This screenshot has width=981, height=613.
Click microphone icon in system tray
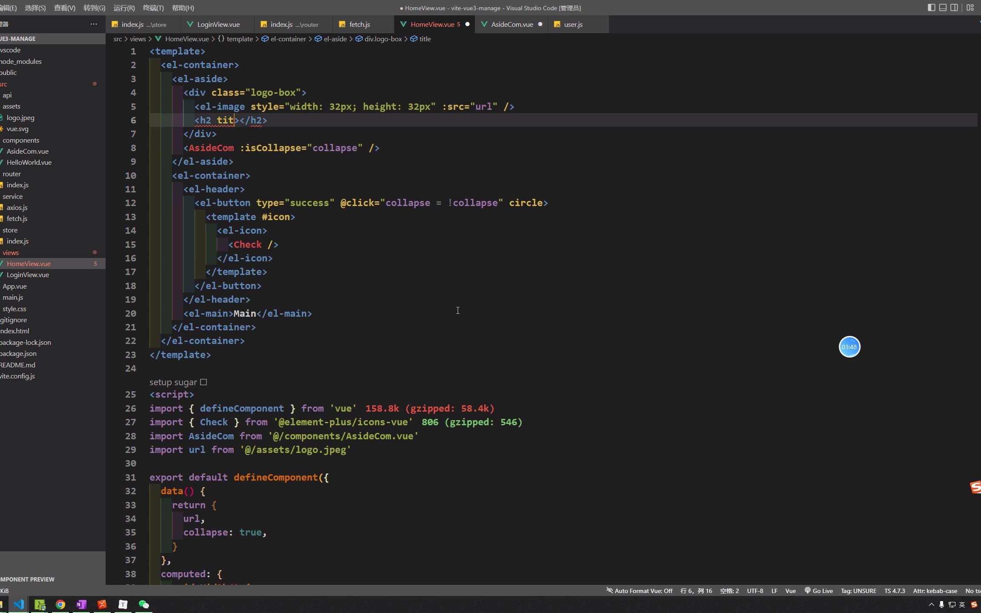pos(941,604)
